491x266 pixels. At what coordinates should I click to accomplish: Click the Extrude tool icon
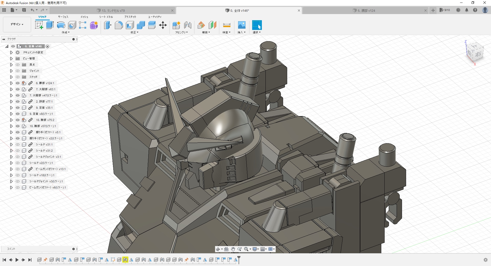(x=50, y=25)
